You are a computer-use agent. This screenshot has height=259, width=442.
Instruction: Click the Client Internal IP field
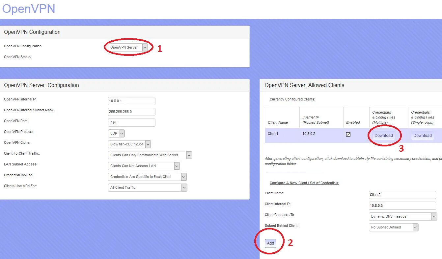point(402,205)
